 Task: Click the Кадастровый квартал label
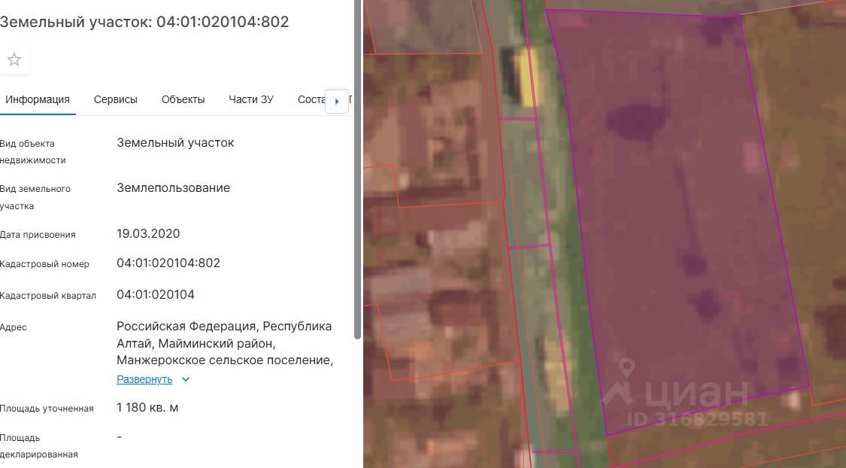point(48,296)
